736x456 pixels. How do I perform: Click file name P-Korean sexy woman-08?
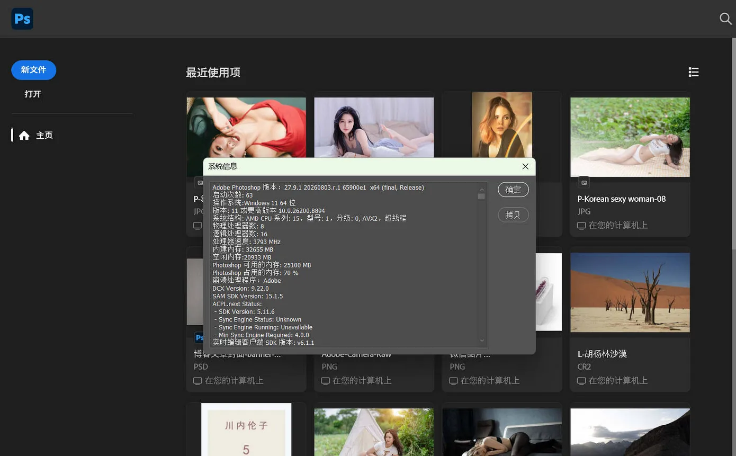[622, 199]
